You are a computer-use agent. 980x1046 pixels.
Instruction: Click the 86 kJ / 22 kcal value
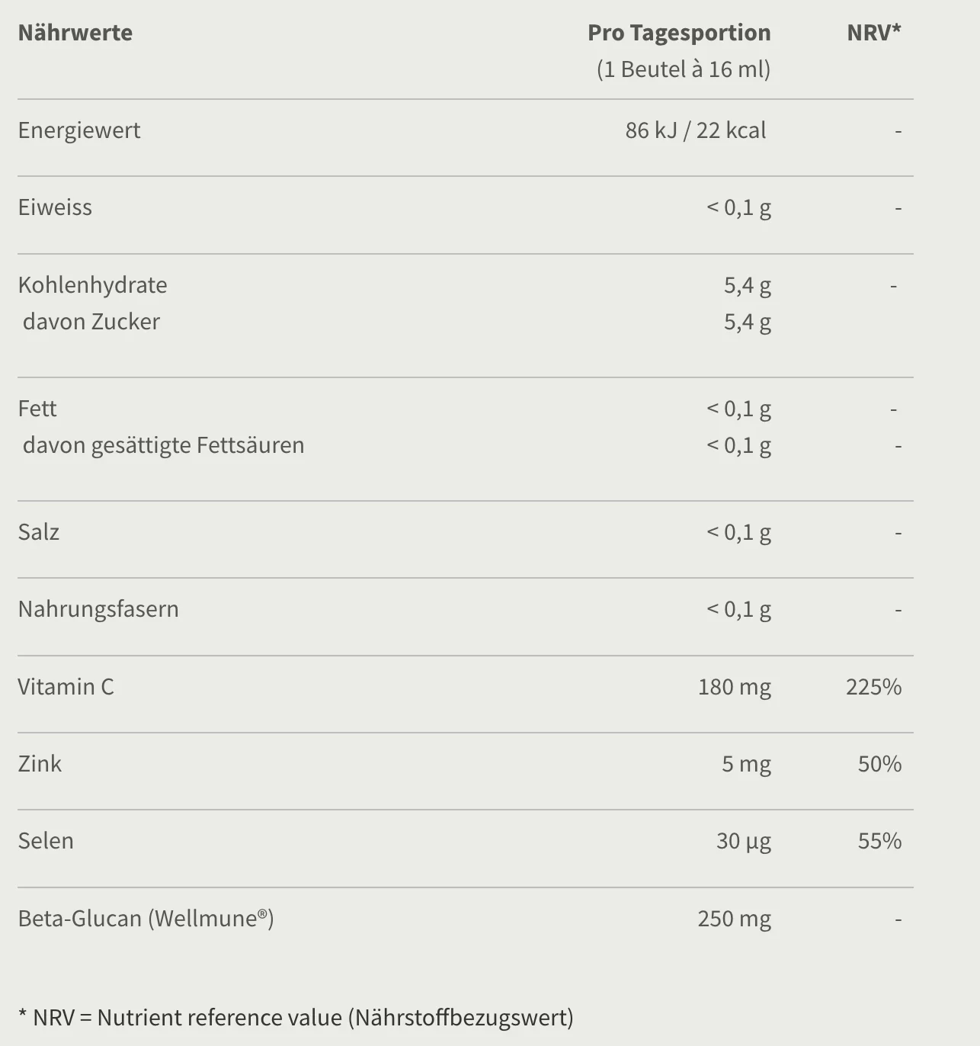pyautogui.click(x=695, y=130)
